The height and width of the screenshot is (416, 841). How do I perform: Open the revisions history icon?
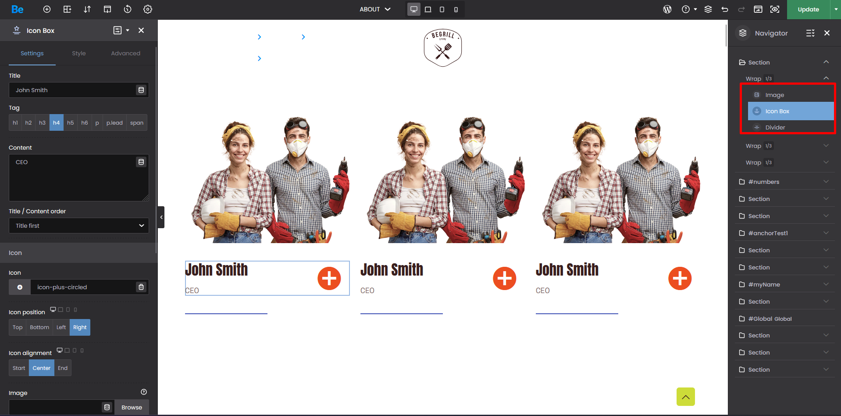click(128, 9)
